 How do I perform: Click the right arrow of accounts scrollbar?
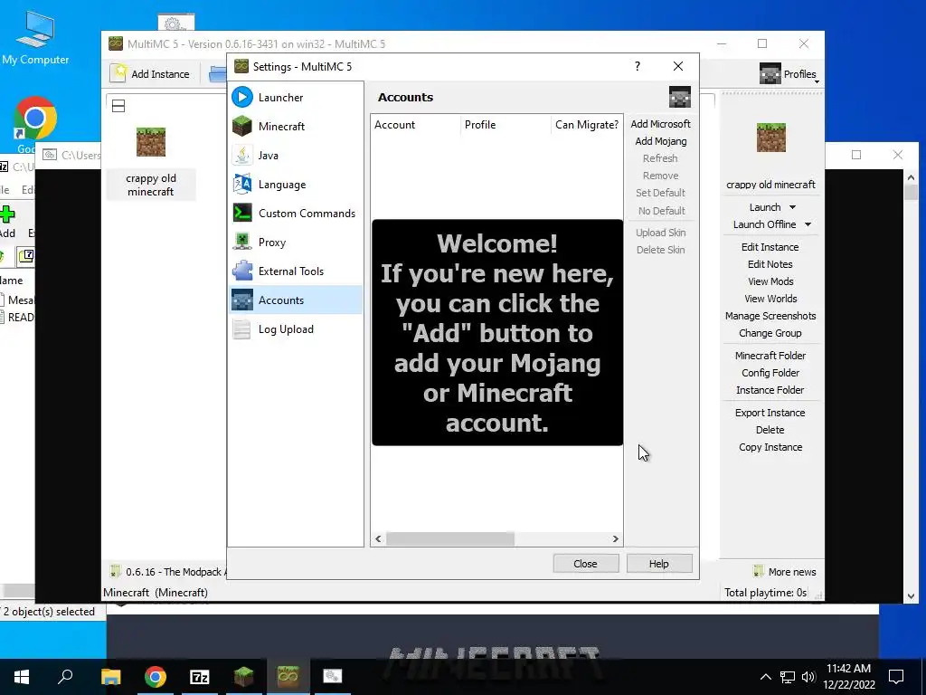615,539
